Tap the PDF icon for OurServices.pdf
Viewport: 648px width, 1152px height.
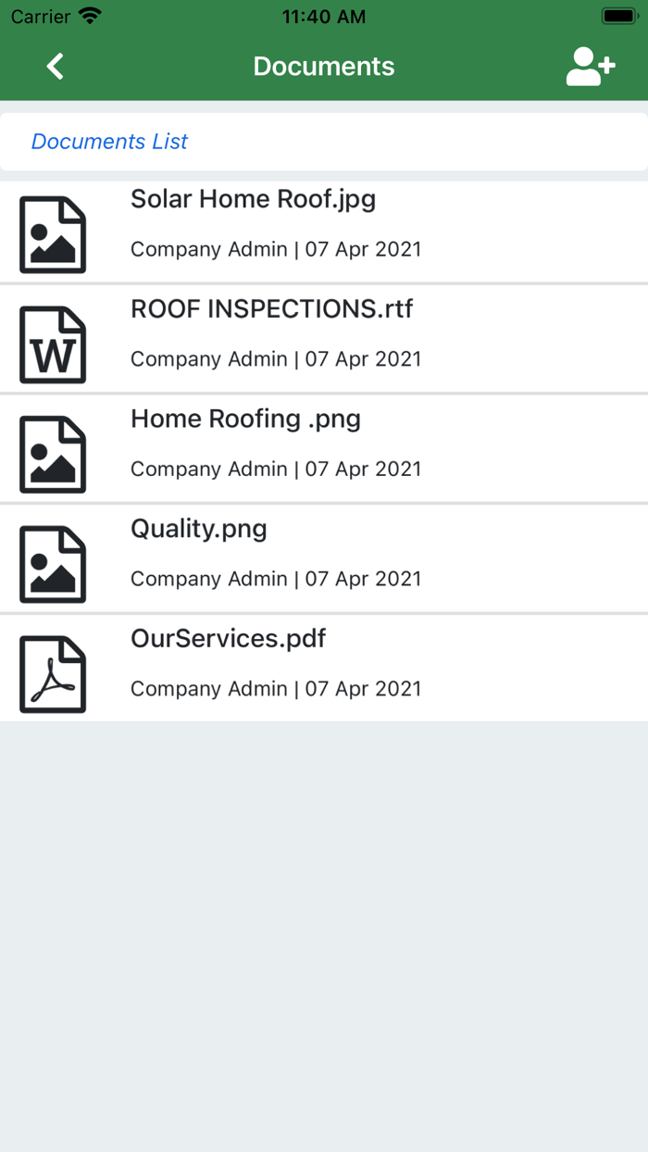(53, 674)
